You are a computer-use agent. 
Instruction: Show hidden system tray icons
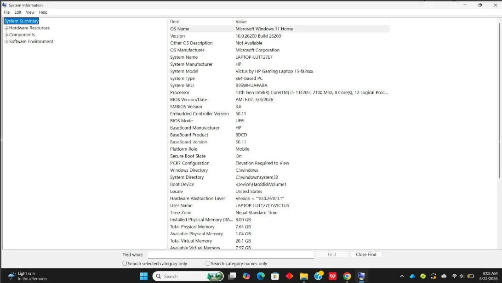402,276
